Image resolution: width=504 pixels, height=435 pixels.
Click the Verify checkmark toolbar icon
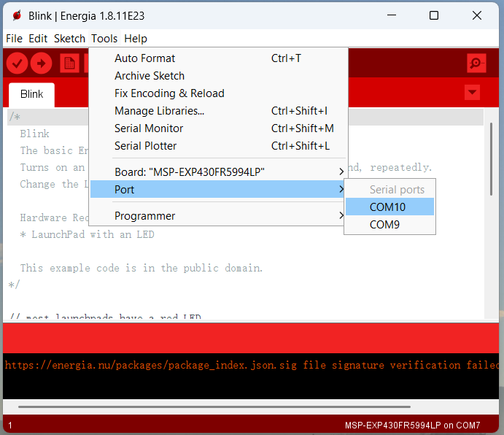pos(17,63)
